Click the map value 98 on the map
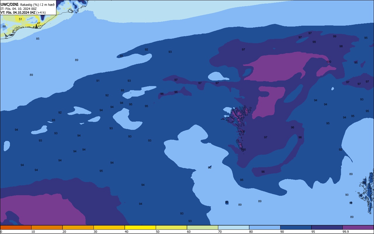This screenshot has height=234, width=374. coord(341,46)
